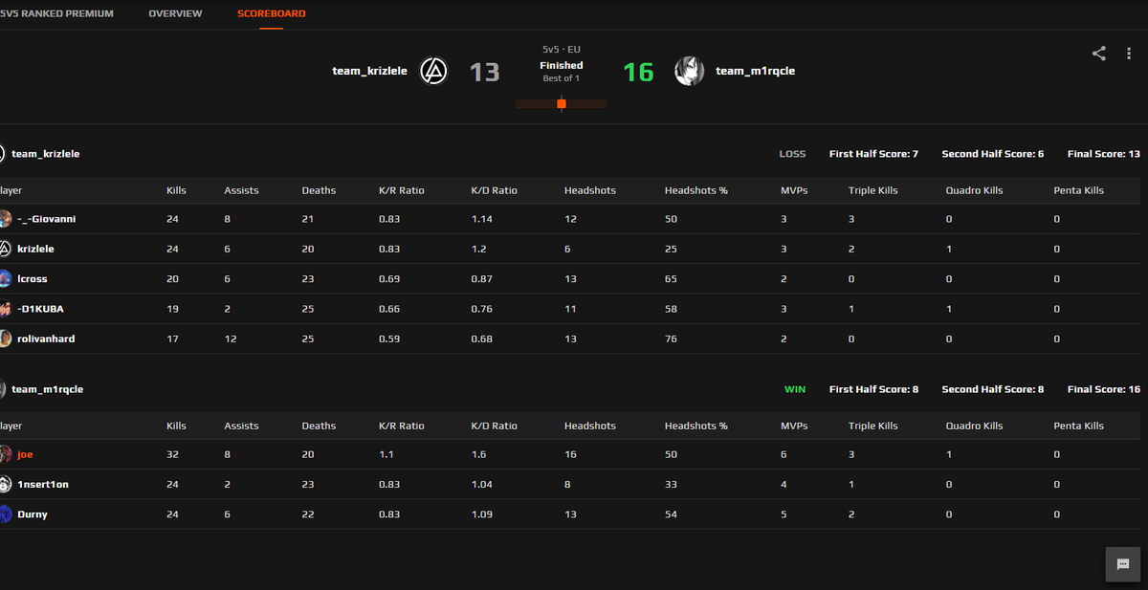The height and width of the screenshot is (590, 1148).
Task: Open player joe's profile link
Action: pos(25,455)
